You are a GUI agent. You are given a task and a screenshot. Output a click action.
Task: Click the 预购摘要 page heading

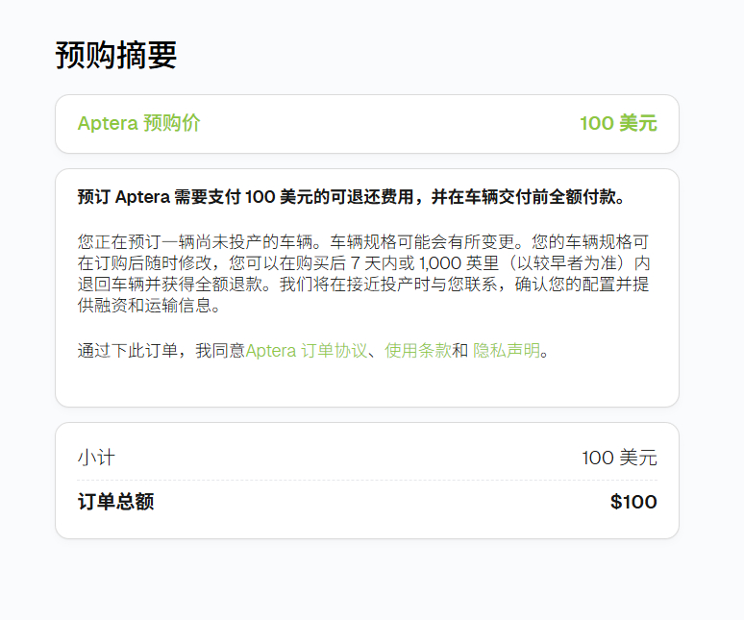click(116, 56)
